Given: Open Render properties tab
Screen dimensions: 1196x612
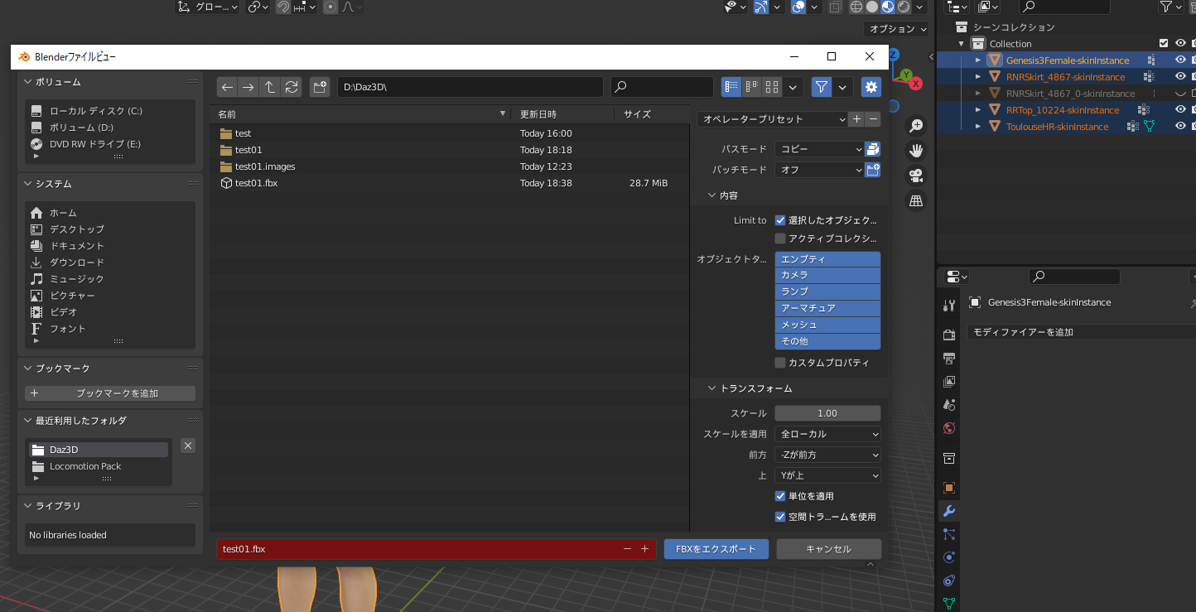Looking at the screenshot, I should (949, 335).
